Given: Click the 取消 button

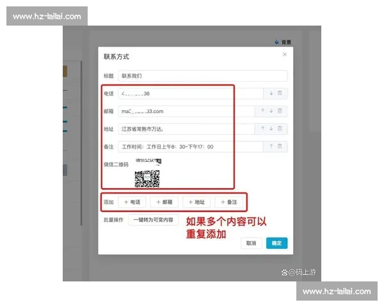Looking at the screenshot, I should (252, 243).
